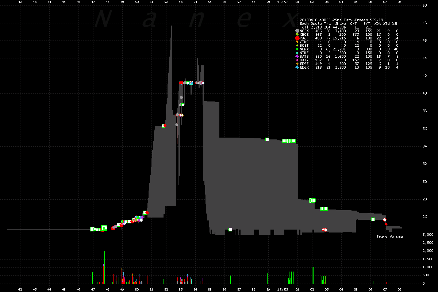Click the 3,000 volume axis label
Viewport: 438px width, 292px height.
click(426, 235)
